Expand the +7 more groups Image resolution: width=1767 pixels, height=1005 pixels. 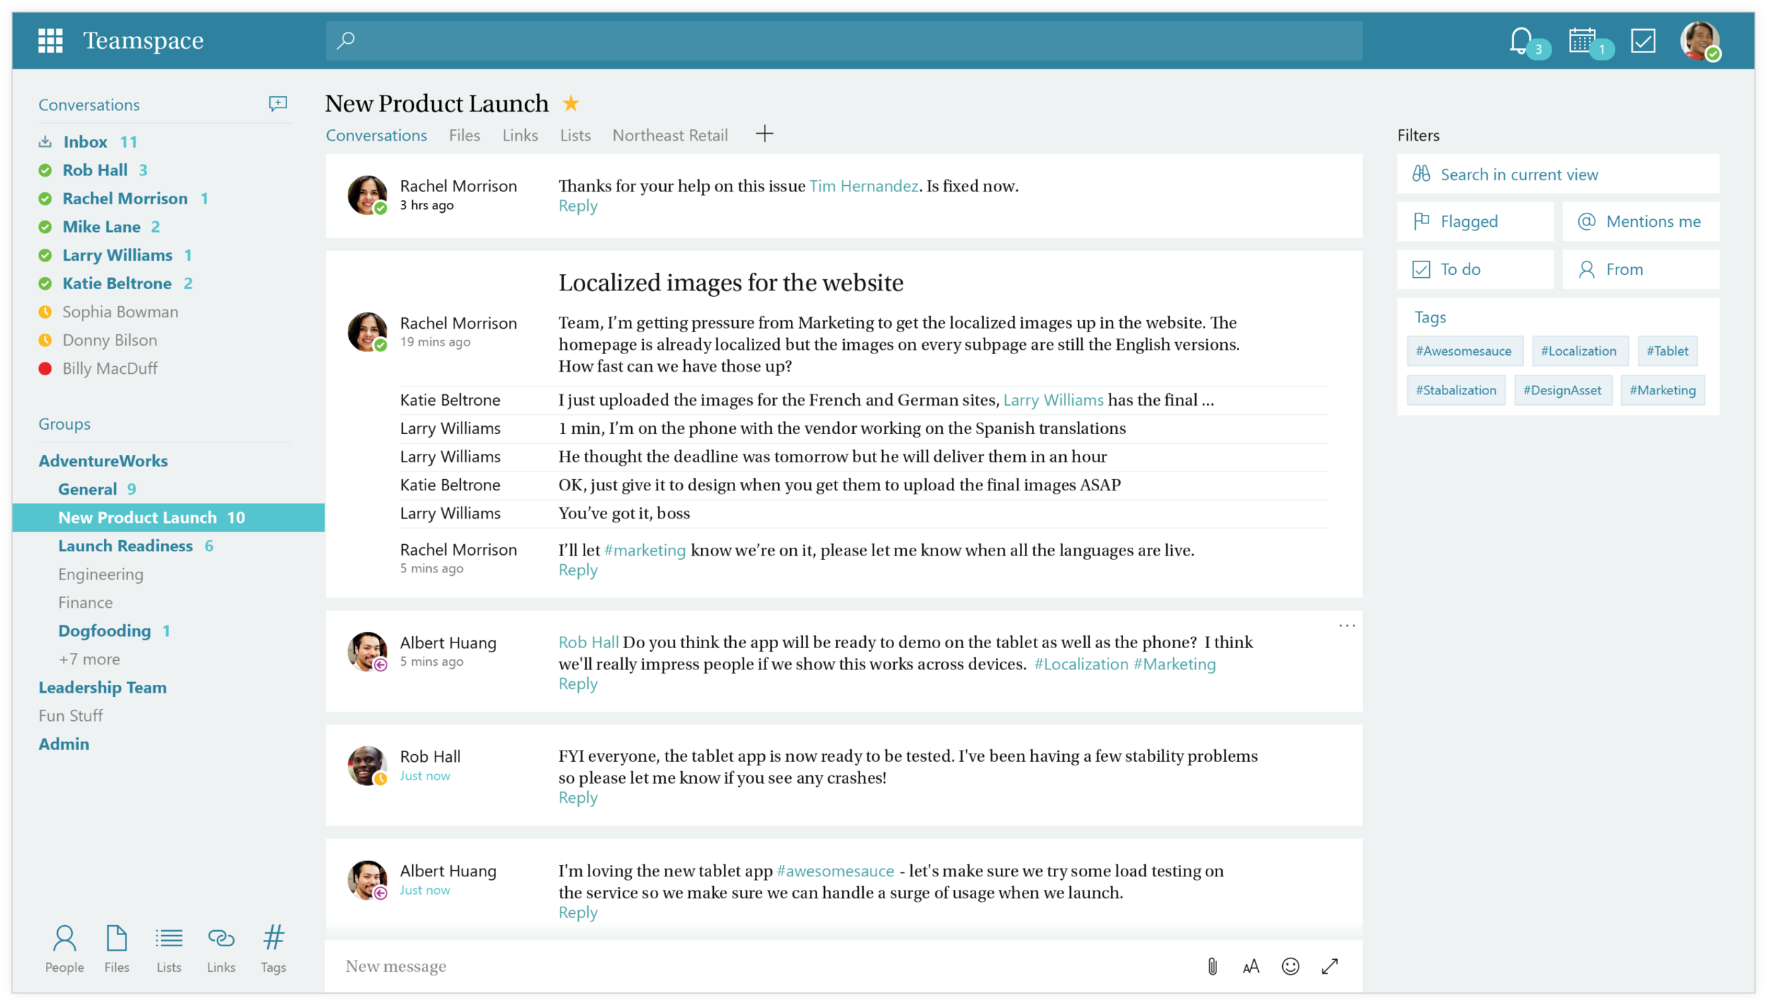89,659
